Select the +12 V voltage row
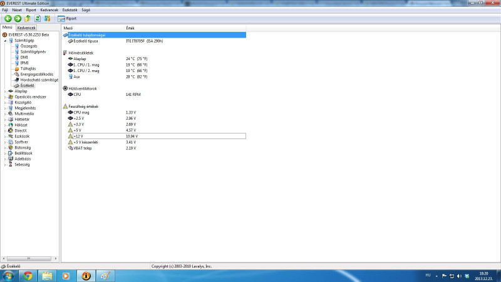This screenshot has width=501, height=282. coord(154,136)
